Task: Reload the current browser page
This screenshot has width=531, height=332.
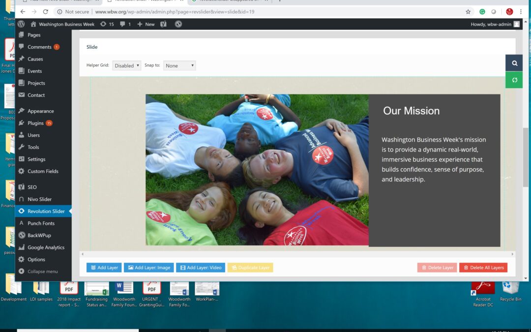Action: pos(45,11)
